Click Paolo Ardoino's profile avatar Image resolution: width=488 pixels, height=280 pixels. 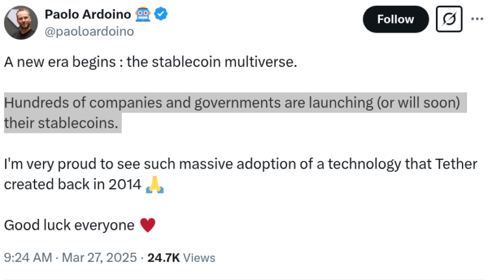(21, 21)
